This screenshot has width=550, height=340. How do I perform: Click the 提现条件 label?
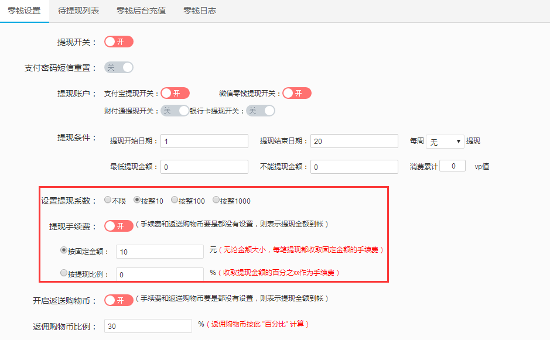pos(77,138)
